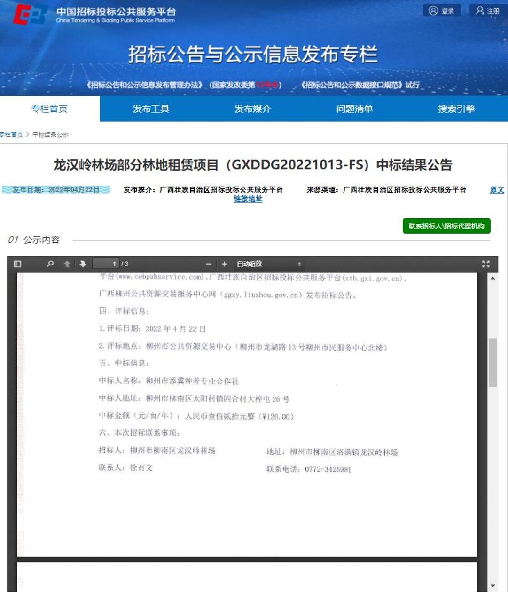Click the 注册 register button

pos(487,11)
